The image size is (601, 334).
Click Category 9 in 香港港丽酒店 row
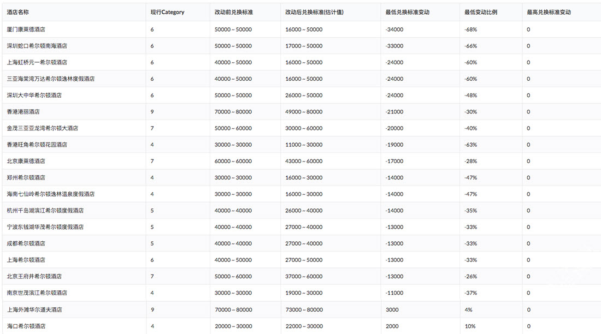(x=152, y=111)
